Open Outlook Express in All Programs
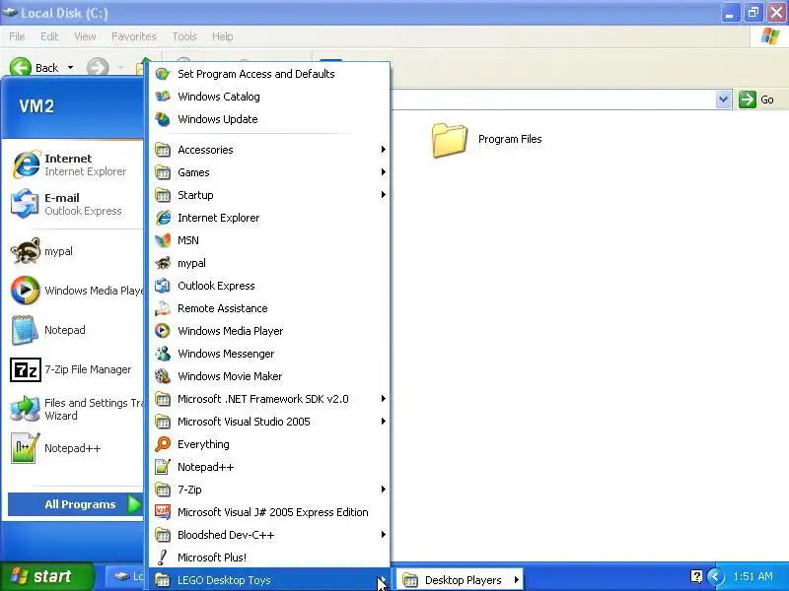This screenshot has height=591, width=789. [269, 286]
